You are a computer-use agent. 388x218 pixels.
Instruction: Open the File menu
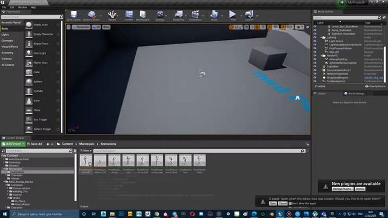click(x=4, y=7)
